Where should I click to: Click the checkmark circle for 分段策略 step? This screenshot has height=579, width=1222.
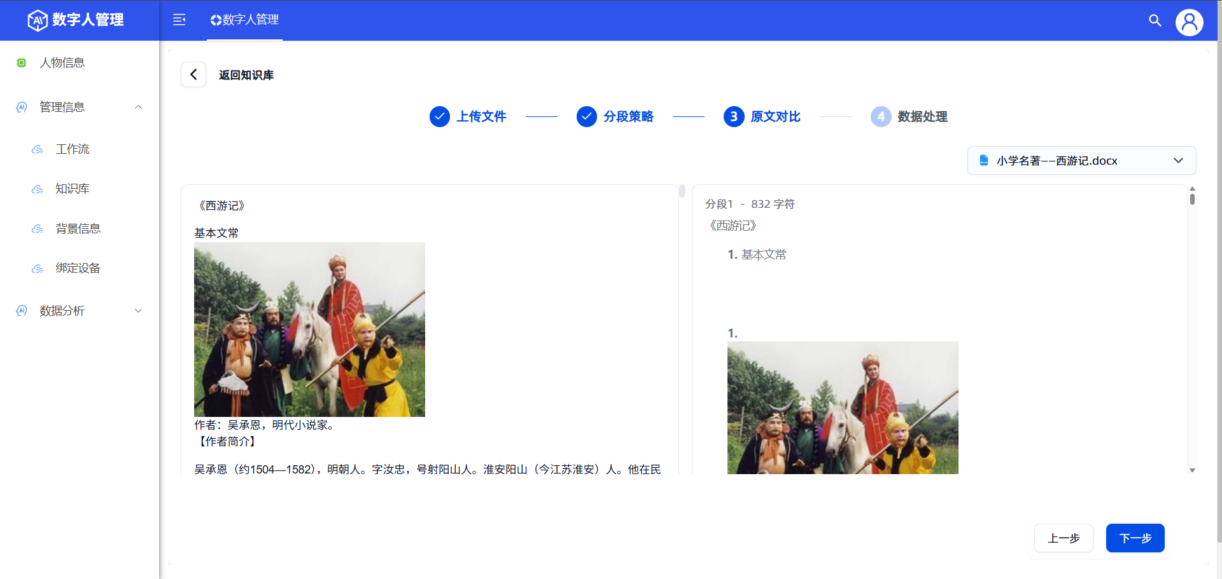point(587,117)
